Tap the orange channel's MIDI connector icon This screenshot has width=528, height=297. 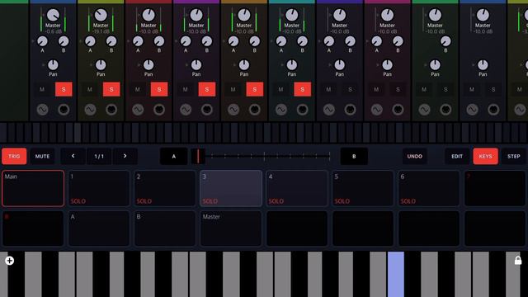255,110
